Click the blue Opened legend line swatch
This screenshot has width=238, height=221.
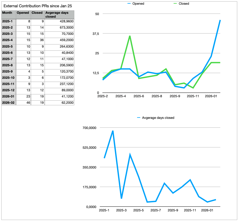pos(129,4)
